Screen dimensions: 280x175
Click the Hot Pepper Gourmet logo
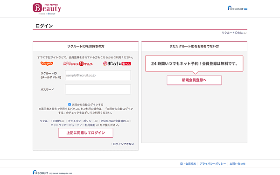coord(78,64)
